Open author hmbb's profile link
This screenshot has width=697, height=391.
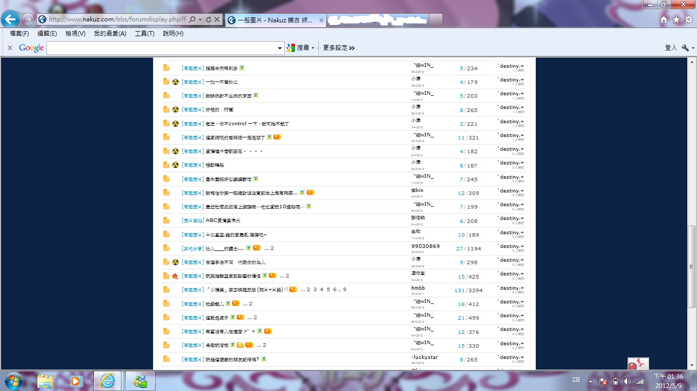click(418, 288)
